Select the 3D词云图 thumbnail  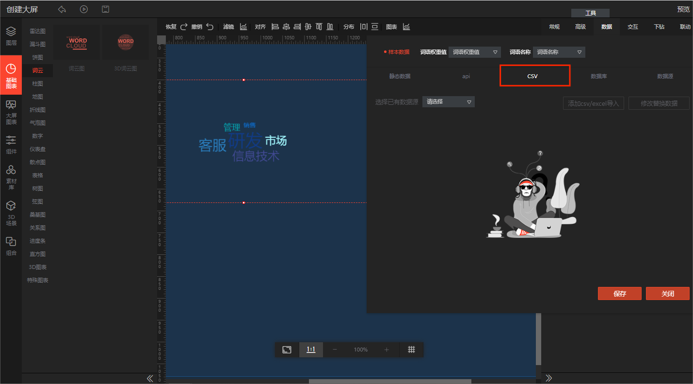[x=126, y=43]
